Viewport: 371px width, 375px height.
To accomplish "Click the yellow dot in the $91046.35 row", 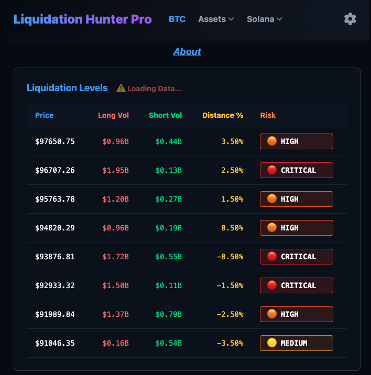I will tap(272, 343).
